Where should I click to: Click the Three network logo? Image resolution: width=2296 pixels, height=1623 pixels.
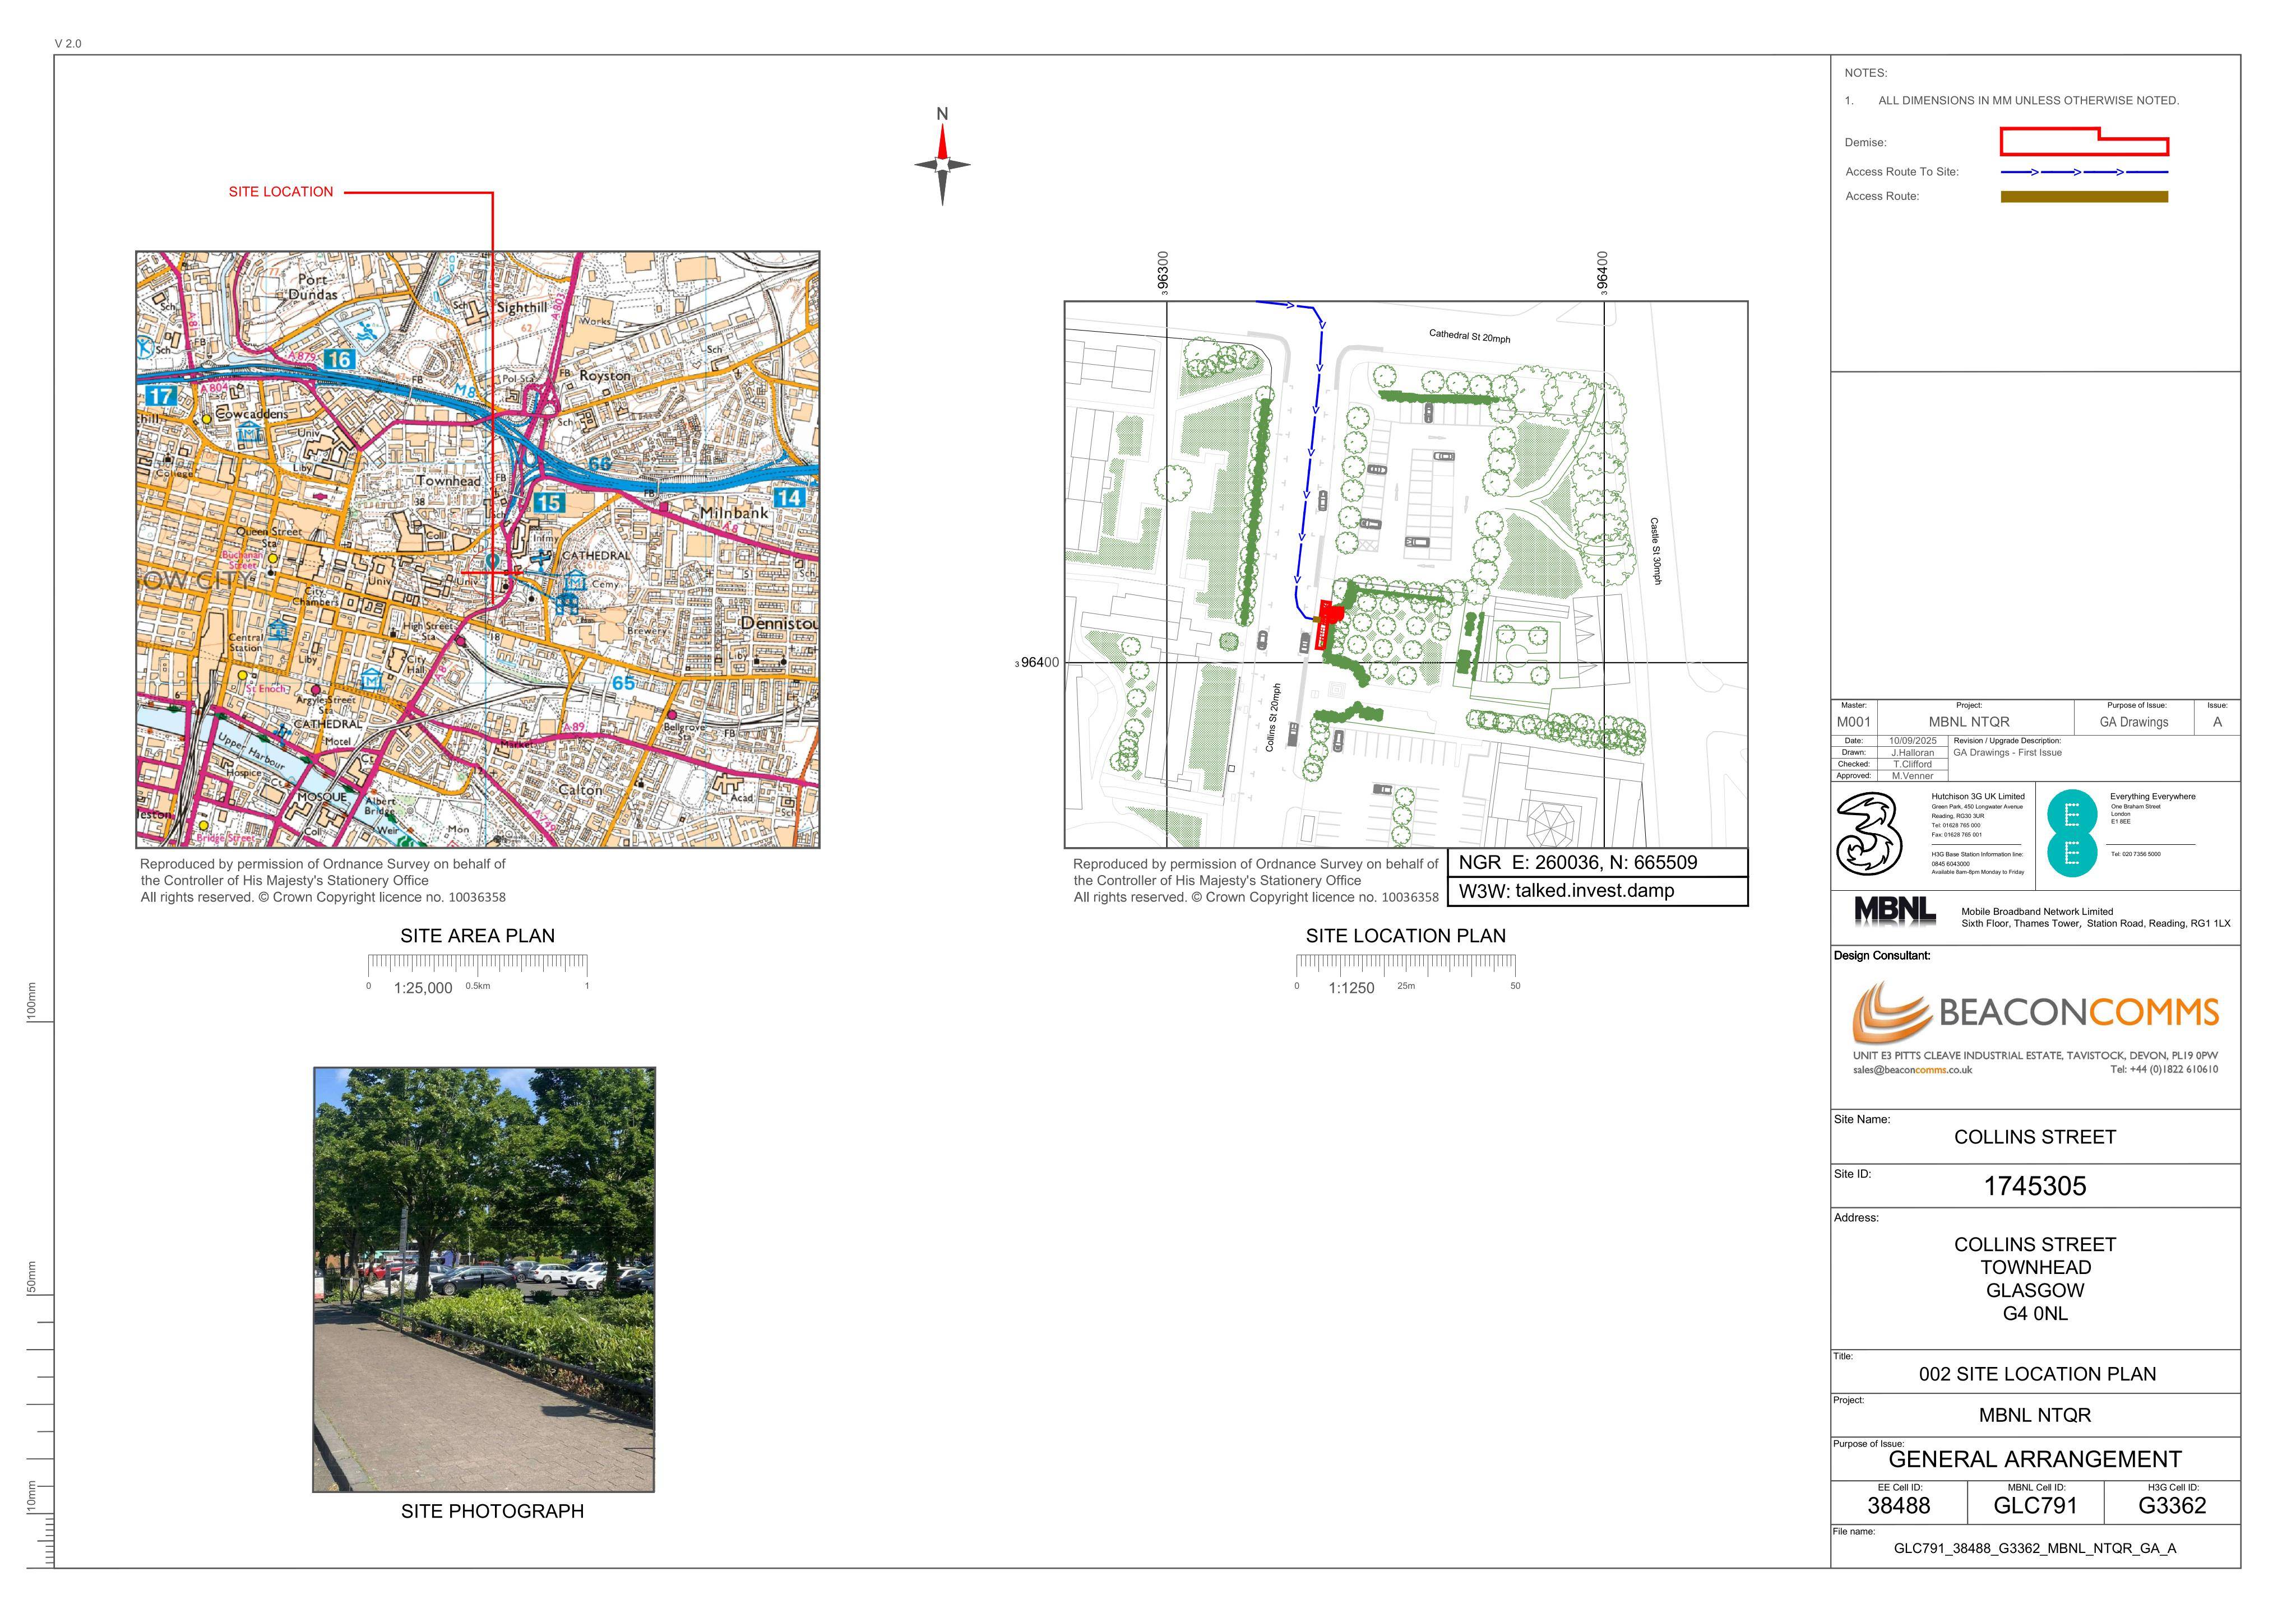coord(1868,835)
